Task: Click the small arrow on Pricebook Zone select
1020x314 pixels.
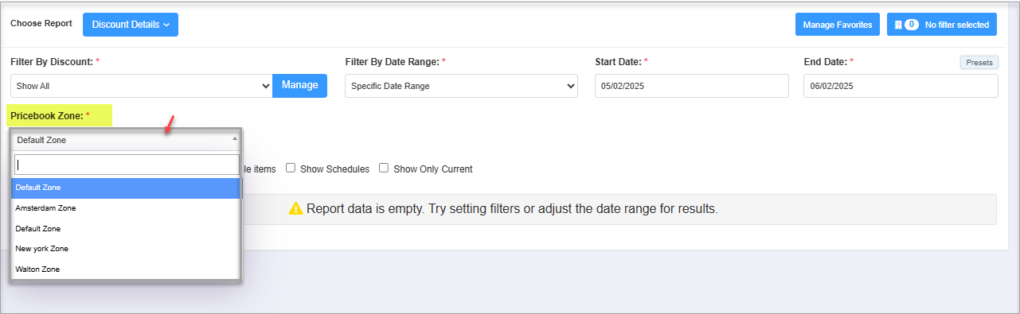Action: (234, 138)
